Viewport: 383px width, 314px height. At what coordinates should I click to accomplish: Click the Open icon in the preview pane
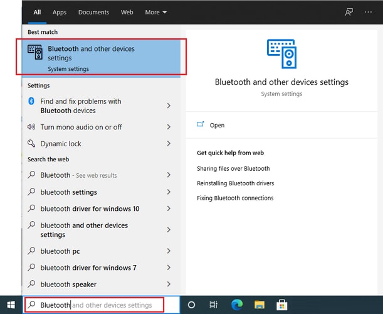coord(201,124)
